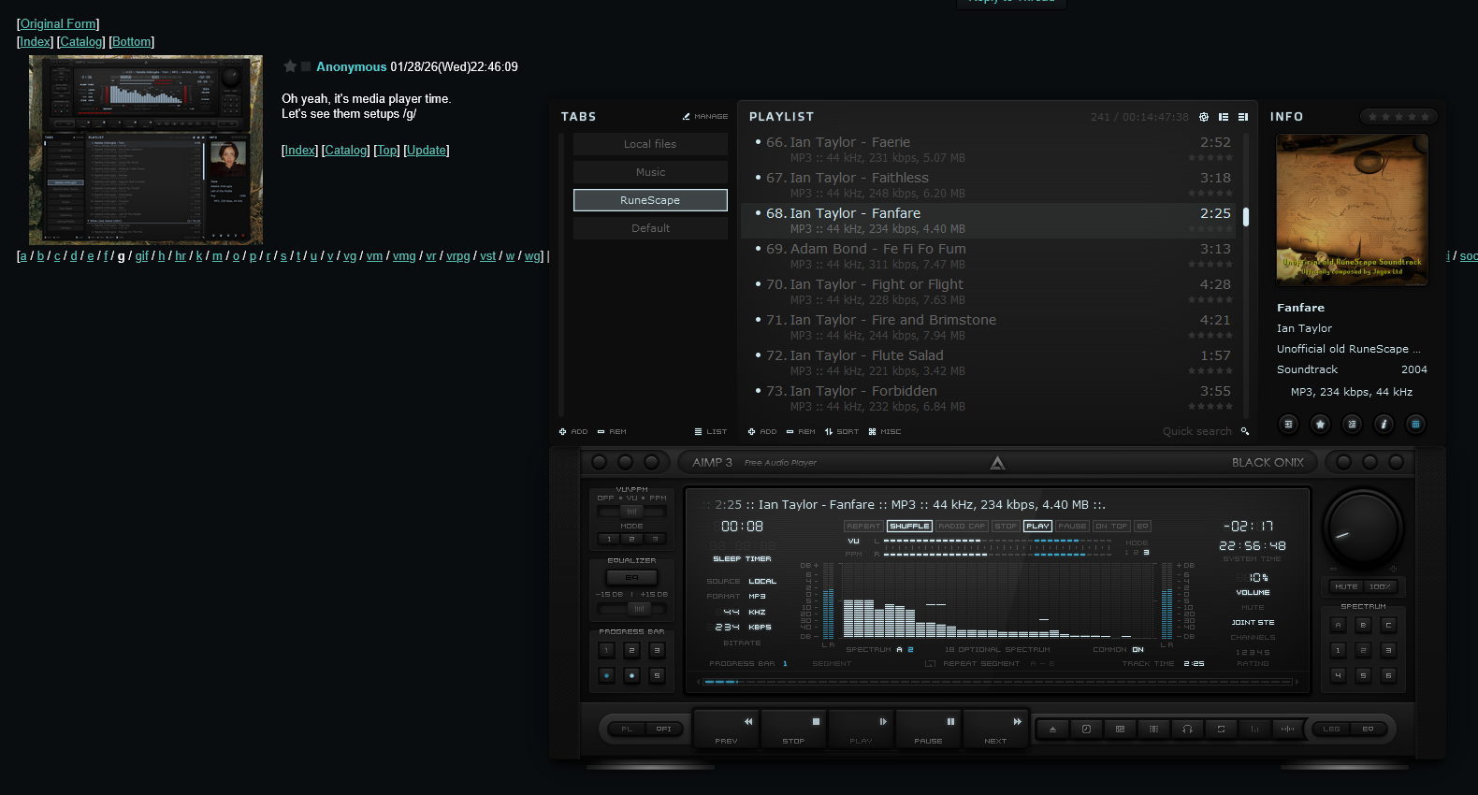Screen dimensions: 1478x795
Task: Open the playlist ADD menu
Action: (762, 431)
